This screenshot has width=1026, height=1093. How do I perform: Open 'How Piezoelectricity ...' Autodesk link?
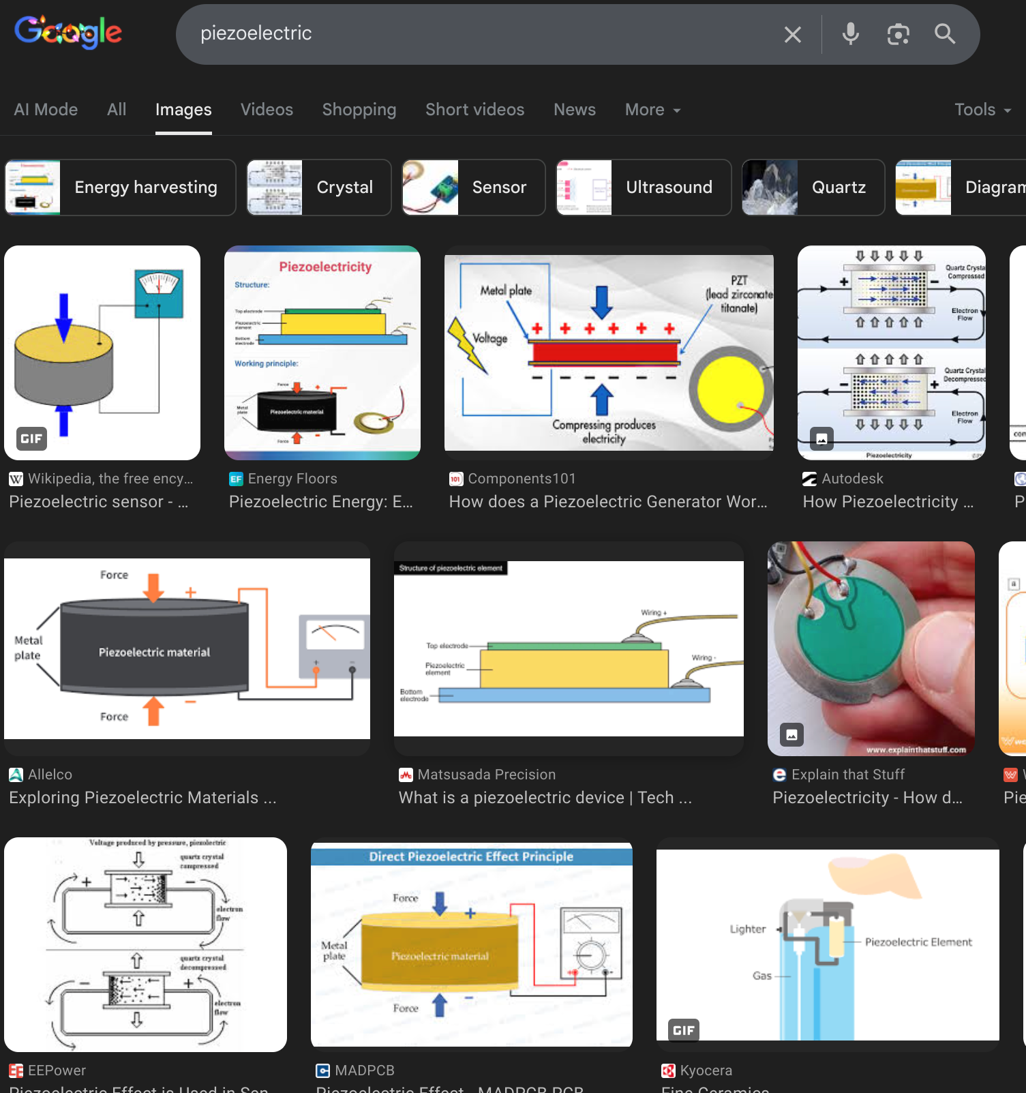point(888,502)
